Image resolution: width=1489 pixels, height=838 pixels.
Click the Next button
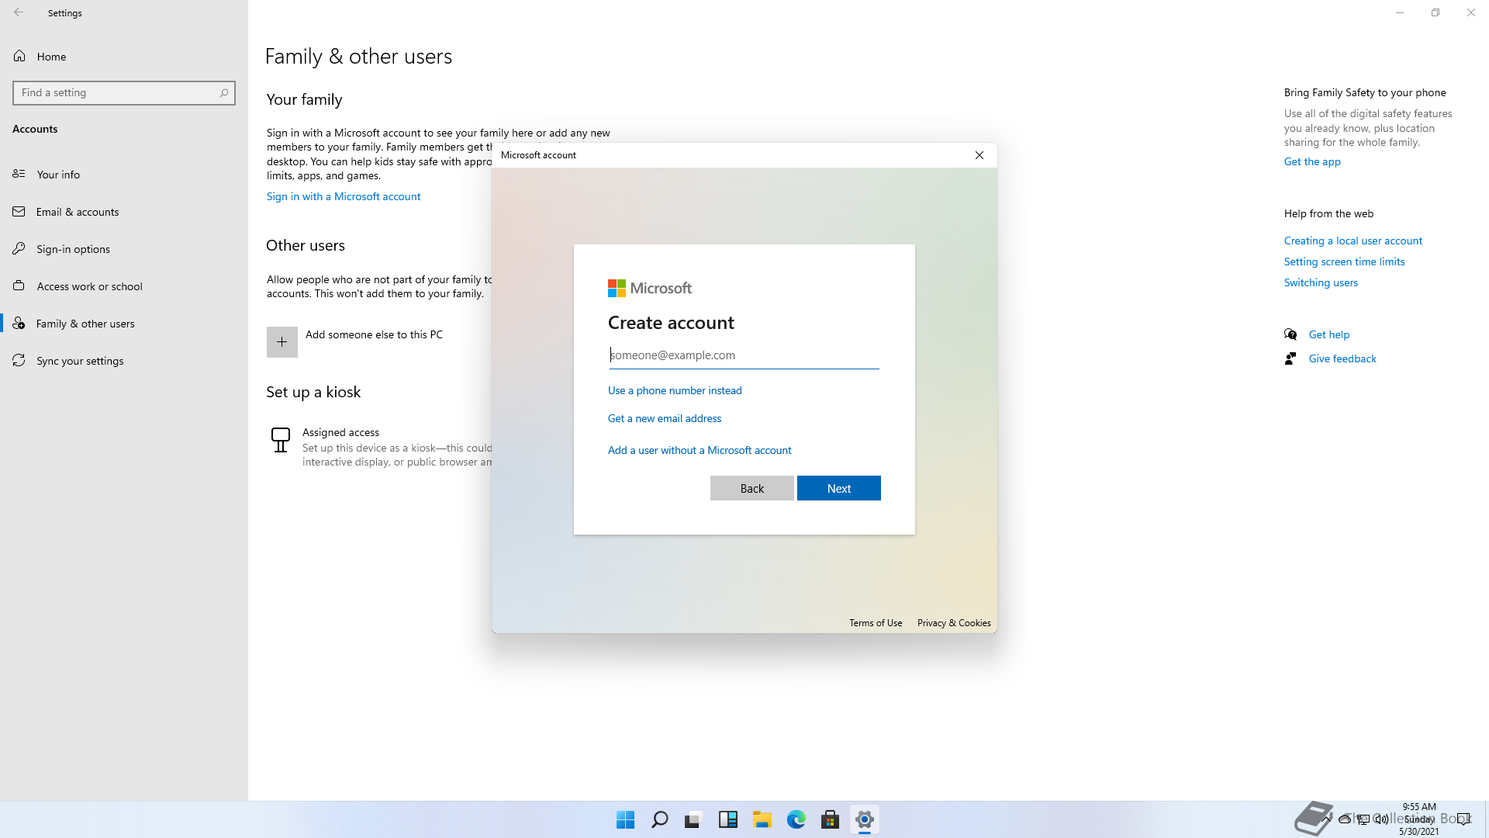click(x=838, y=488)
